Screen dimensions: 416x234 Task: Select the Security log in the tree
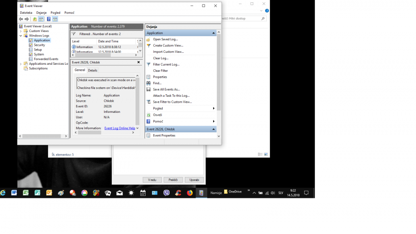(39, 45)
